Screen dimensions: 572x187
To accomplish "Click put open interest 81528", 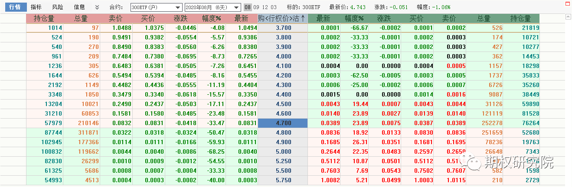I will [x=530, y=113].
